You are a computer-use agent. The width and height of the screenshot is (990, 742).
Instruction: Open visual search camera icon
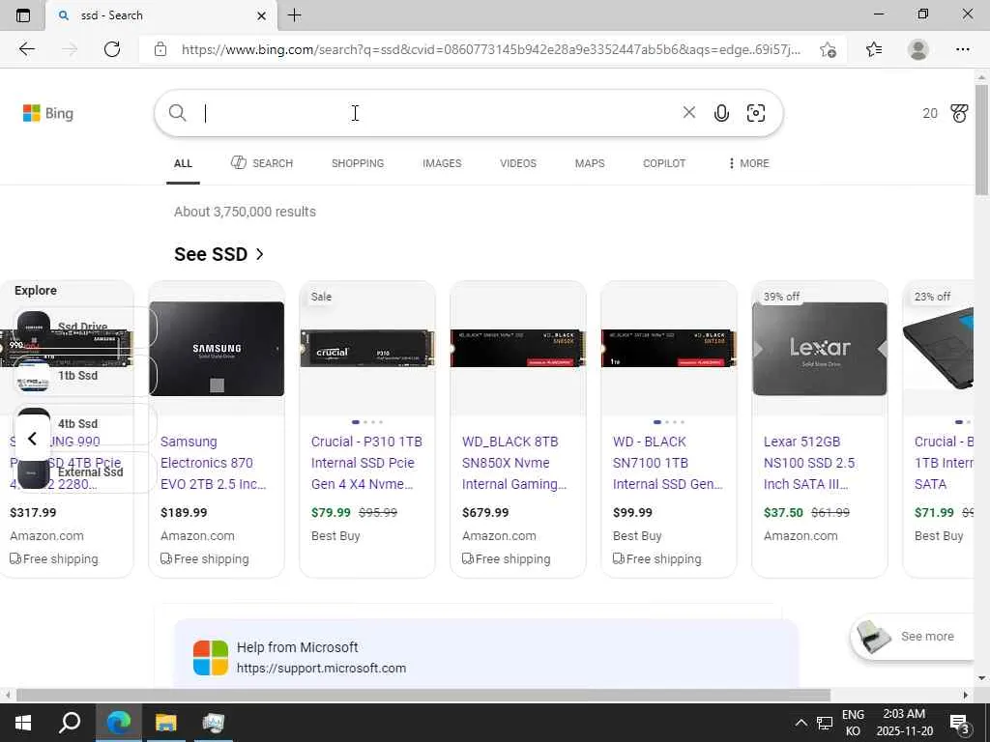[x=756, y=113]
